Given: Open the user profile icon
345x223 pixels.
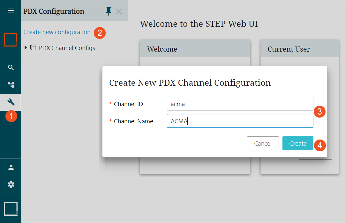Looking at the screenshot, I should point(11,167).
